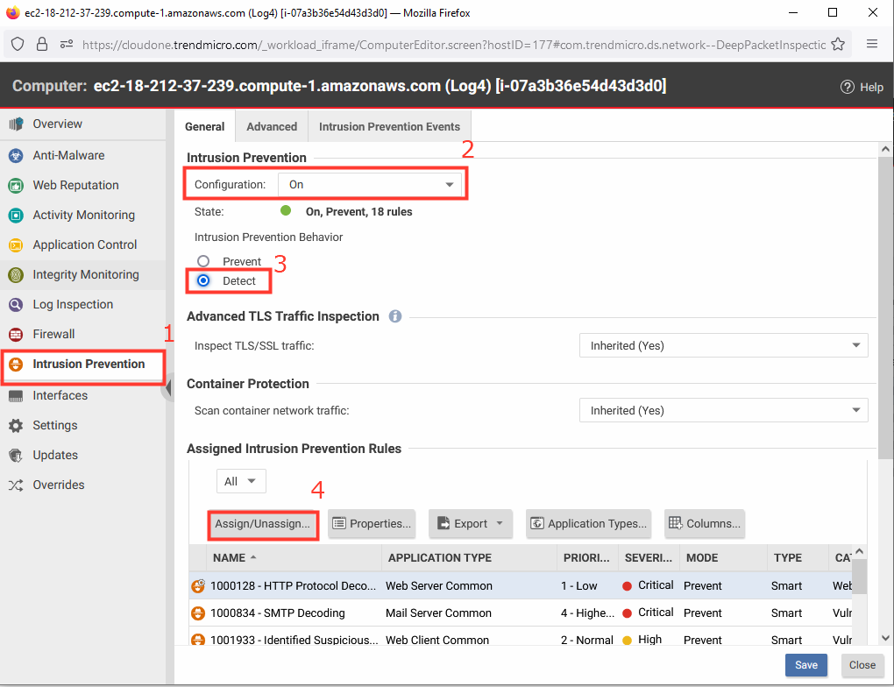
Task: Select the row 1000834 - SMTP Decoding
Action: (x=521, y=613)
